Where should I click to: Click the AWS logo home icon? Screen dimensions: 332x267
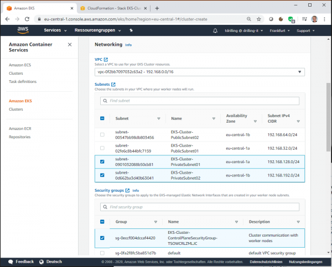23,30
